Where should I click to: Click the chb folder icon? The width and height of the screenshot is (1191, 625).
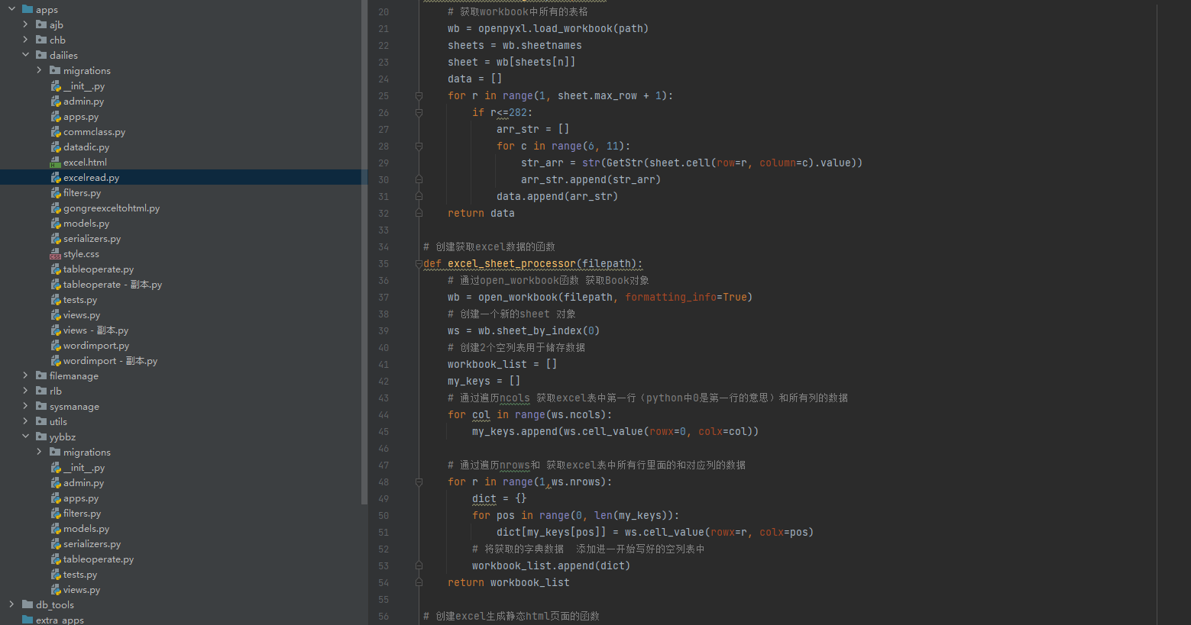(41, 40)
